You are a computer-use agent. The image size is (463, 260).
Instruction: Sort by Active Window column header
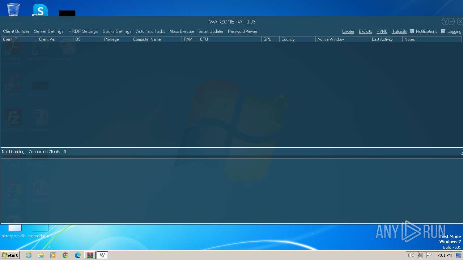pos(343,39)
